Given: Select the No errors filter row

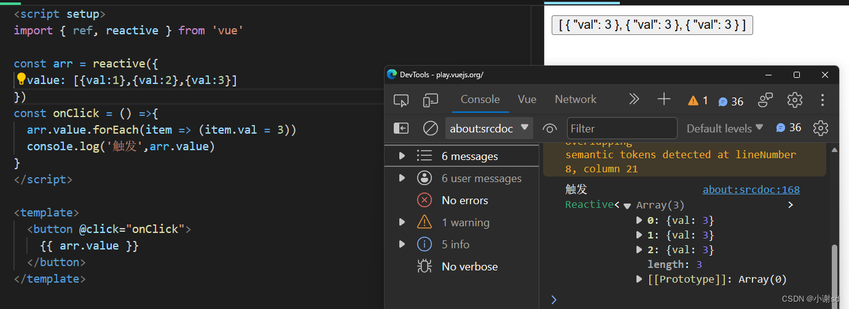Looking at the screenshot, I should click(x=461, y=200).
